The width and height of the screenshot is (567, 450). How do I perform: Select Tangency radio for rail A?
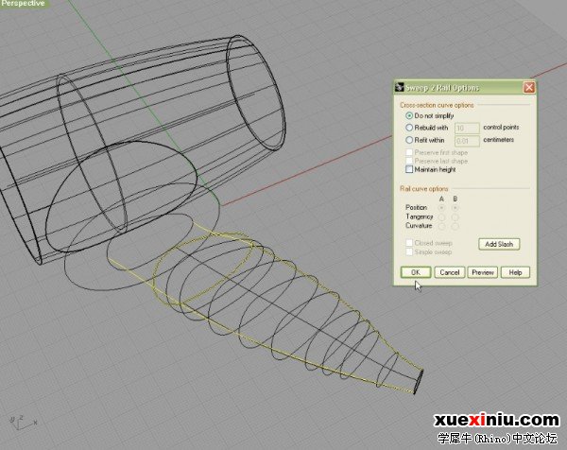(441, 217)
